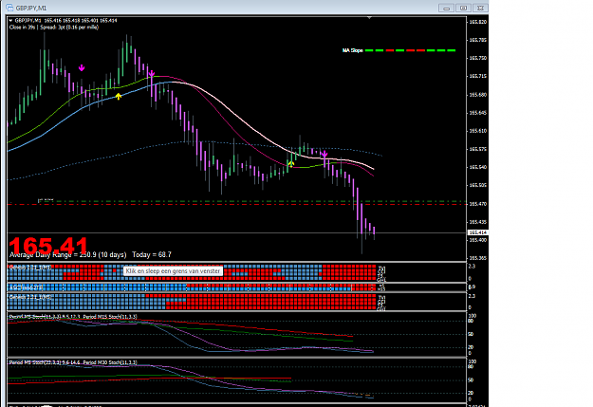Click the 165.470 price scale label

[x=478, y=204]
